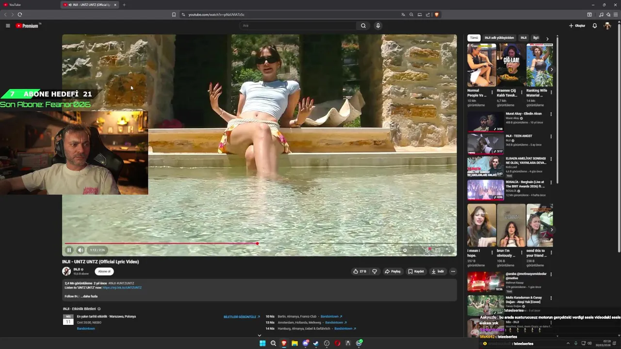Viewport: 621px width, 349px height.
Task: Switch to the YouTube browser tab
Action: (x=29, y=5)
